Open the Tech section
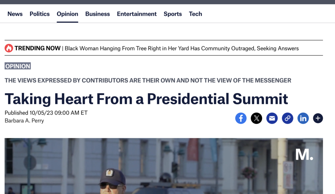This screenshot has width=335, height=194. click(196, 14)
